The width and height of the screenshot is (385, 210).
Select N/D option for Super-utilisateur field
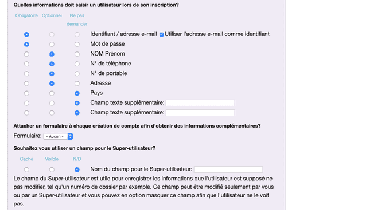pyautogui.click(x=77, y=169)
